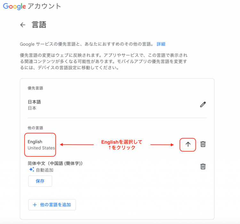Click the 優先言語 section label
Screen dimensions: 240x224
coord(35,88)
